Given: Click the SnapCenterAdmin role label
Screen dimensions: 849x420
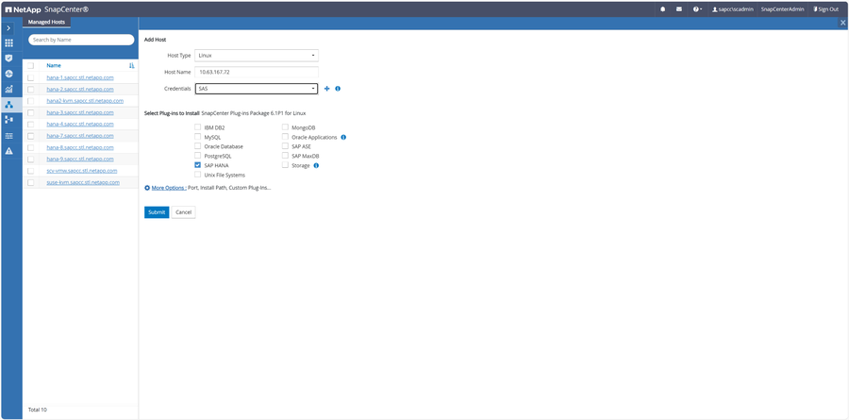Looking at the screenshot, I should pos(782,9).
